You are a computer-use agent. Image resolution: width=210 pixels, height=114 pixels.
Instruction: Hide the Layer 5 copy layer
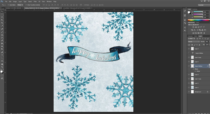click(x=189, y=57)
